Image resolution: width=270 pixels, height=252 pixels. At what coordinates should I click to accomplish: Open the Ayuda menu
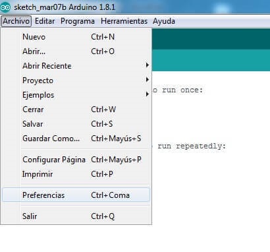coord(164,21)
